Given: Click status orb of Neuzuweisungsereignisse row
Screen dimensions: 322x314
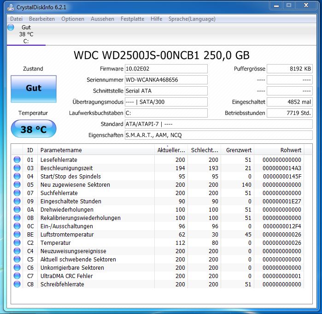Looking at the screenshot, I should point(17,251).
